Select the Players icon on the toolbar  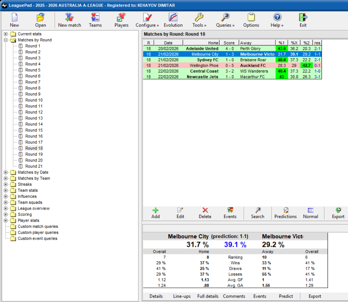(121, 17)
